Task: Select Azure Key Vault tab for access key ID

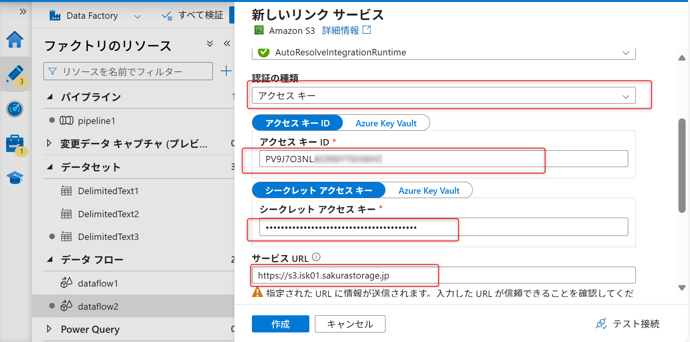Action: coord(386,123)
